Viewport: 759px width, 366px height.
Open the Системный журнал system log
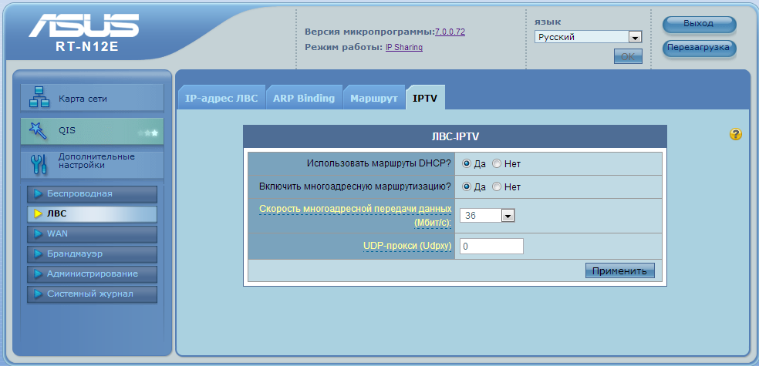click(x=93, y=294)
